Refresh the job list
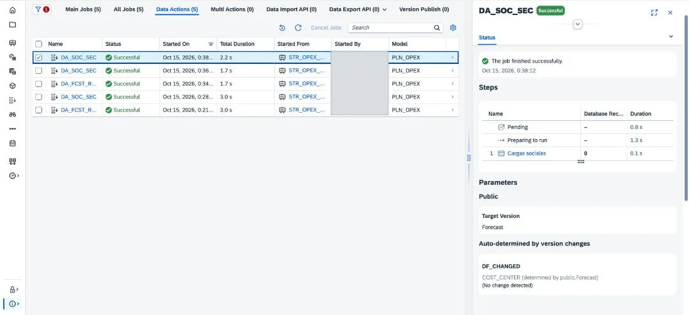689x315 pixels. pos(298,28)
